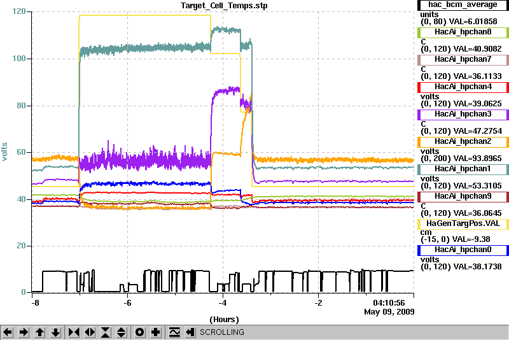
Task: Select the HacAi_hpchan7 legend entry
Action: click(x=463, y=59)
